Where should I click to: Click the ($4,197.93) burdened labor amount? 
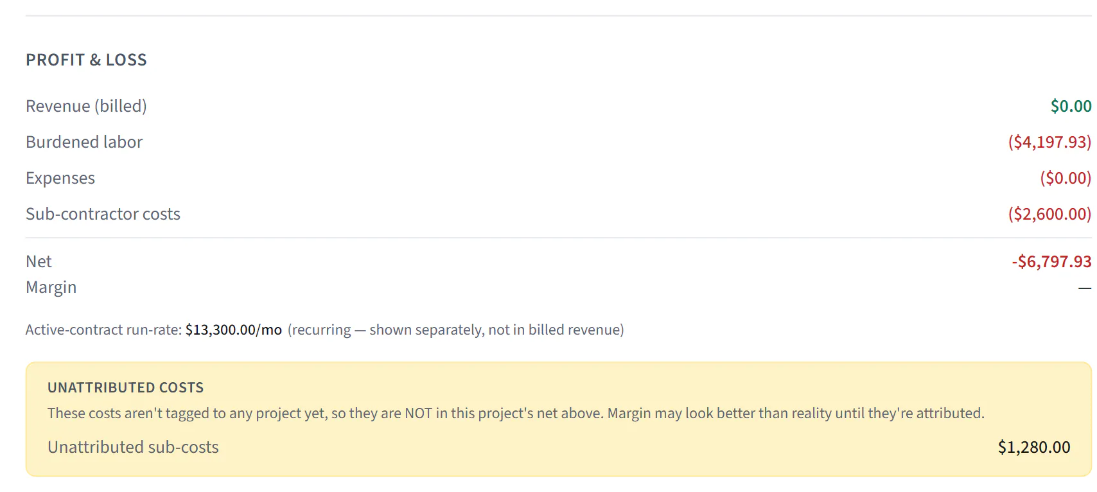(1049, 142)
